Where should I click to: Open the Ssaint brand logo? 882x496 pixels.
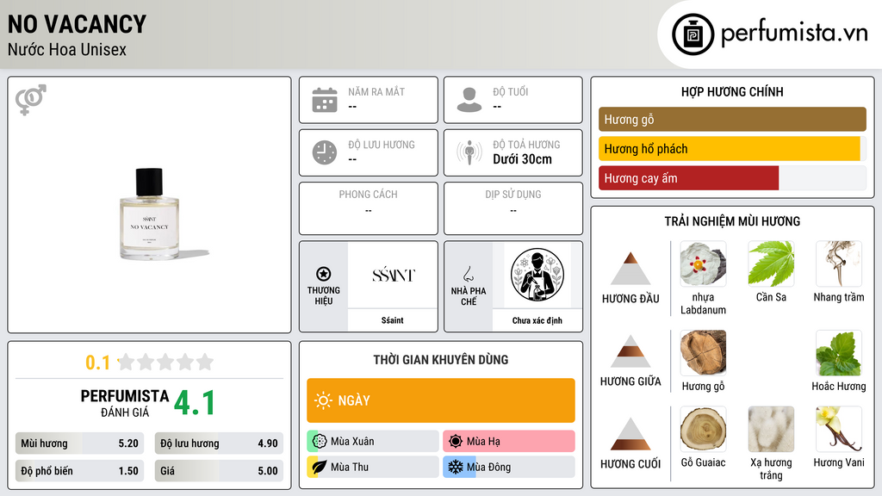click(393, 275)
